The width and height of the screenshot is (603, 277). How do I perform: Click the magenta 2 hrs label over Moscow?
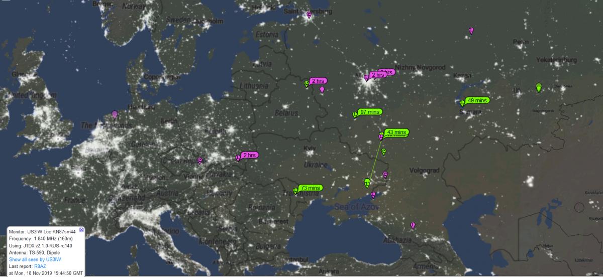click(x=378, y=75)
